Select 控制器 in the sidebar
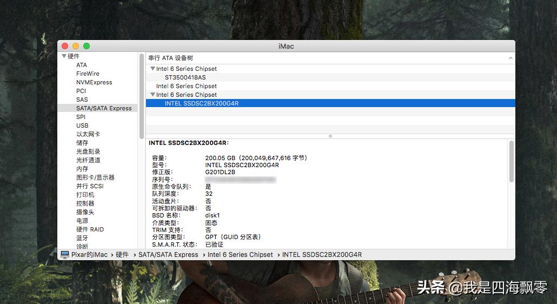This screenshot has height=304, width=557. click(x=85, y=203)
